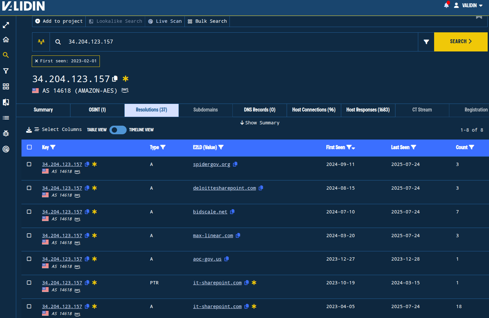
Task: Copy deloittesharepoint.com domain value
Action: (261, 188)
